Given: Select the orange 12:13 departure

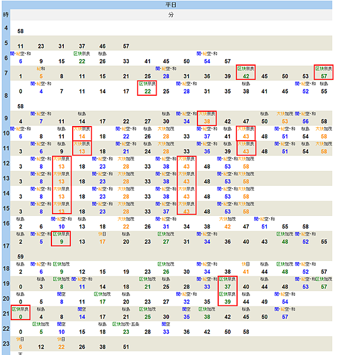Looking at the screenshot, I should (x=61, y=167).
